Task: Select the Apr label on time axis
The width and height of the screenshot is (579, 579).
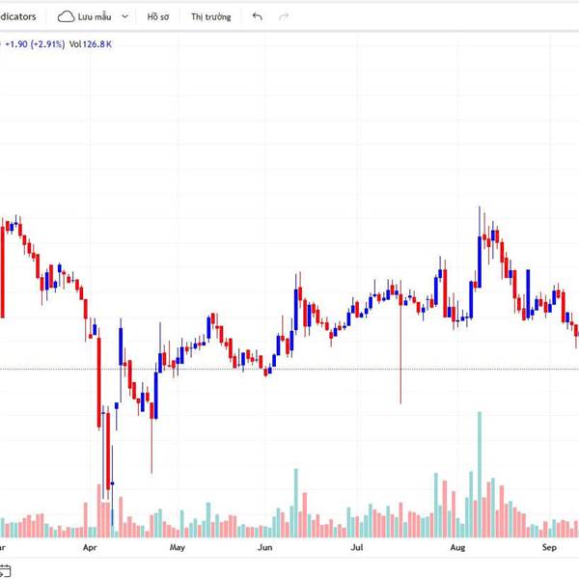Action: 91,548
